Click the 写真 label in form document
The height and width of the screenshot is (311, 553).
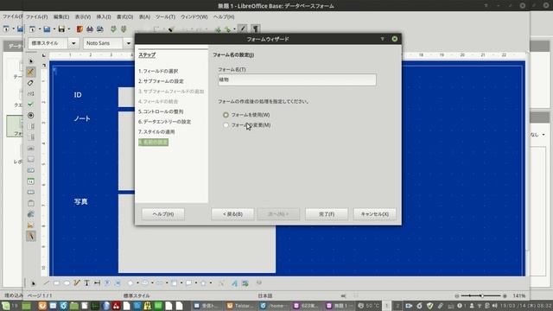pyautogui.click(x=80, y=201)
